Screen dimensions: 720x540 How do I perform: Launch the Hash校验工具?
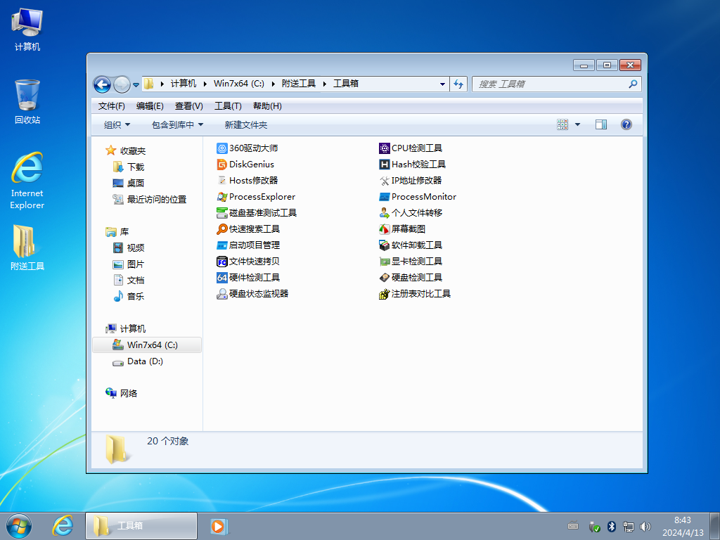[416, 164]
